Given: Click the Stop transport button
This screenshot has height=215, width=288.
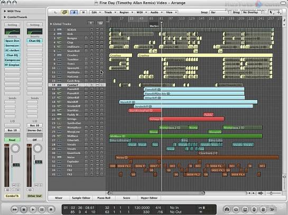Looking at the screenshot, I should point(24,209).
